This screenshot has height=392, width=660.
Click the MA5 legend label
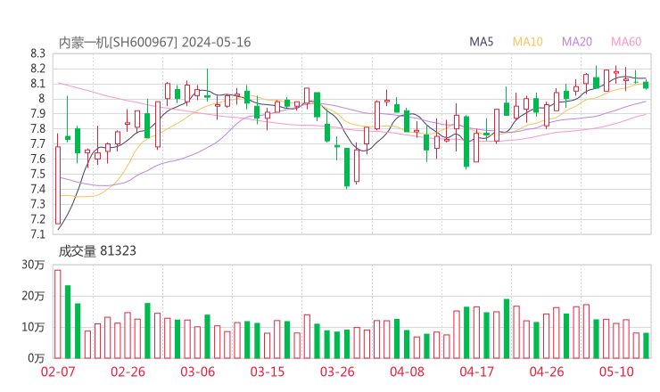tap(481, 42)
